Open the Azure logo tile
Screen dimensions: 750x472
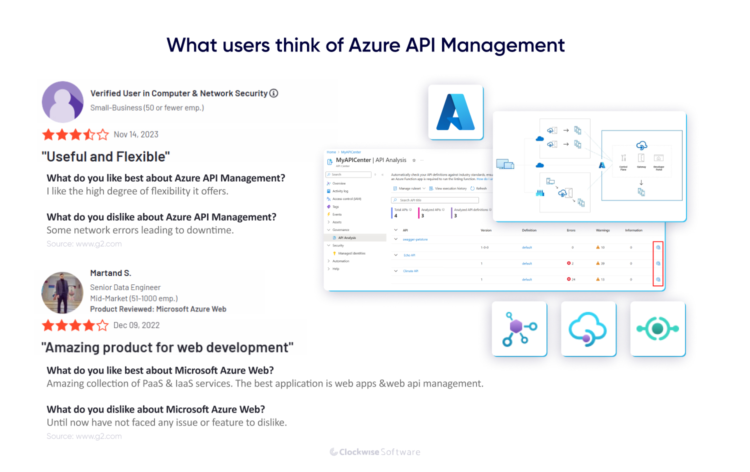point(455,112)
